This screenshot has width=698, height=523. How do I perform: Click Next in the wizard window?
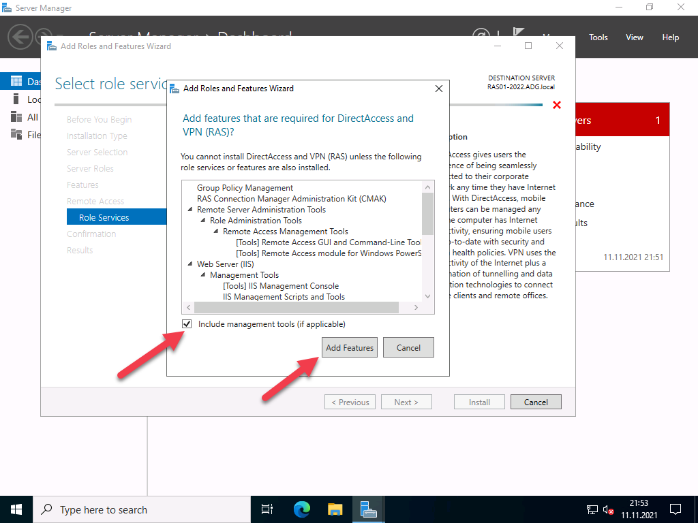click(x=406, y=402)
